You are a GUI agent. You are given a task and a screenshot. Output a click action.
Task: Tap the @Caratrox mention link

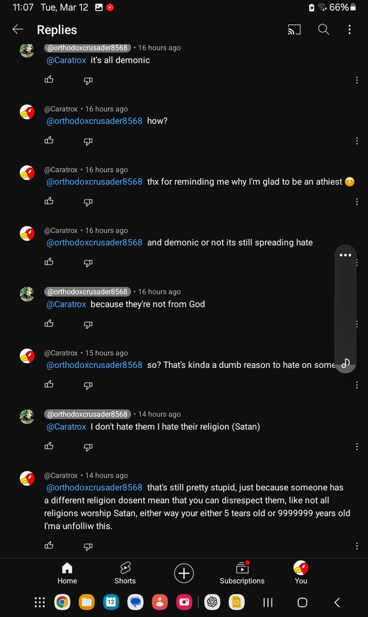click(x=66, y=60)
